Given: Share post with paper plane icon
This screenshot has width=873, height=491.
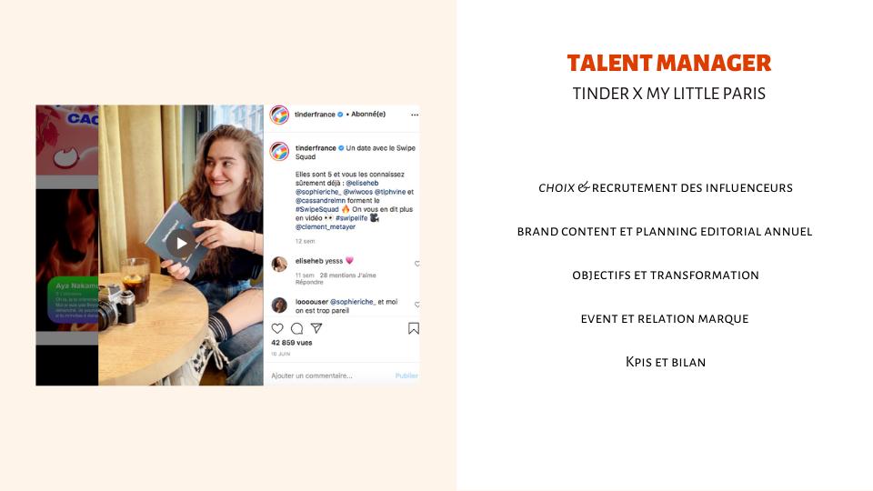Looking at the screenshot, I should point(316,328).
